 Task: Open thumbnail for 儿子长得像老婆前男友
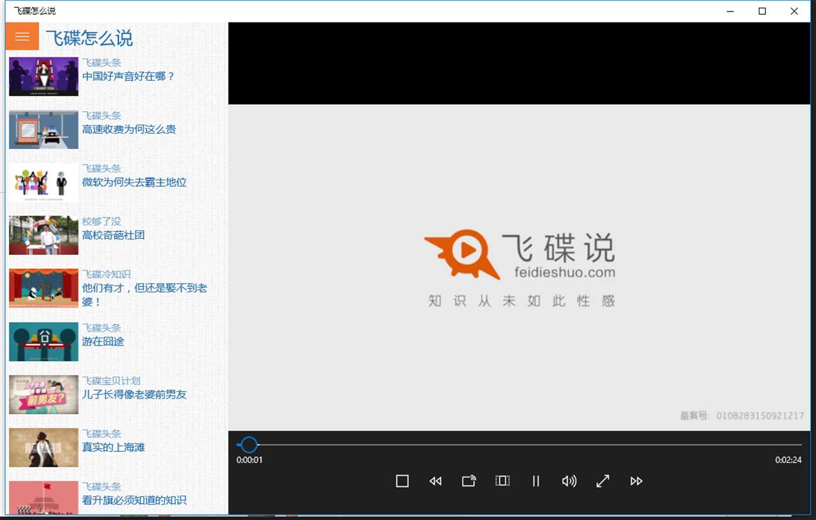click(x=44, y=394)
